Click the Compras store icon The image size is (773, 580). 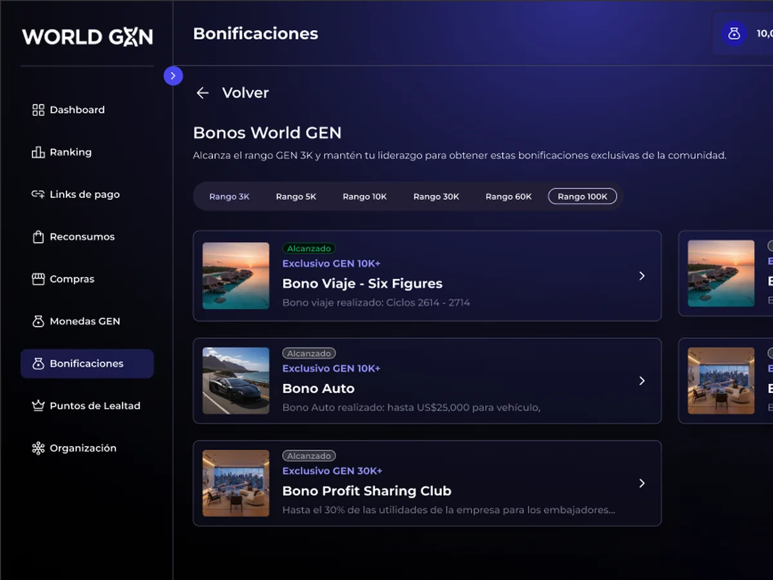point(38,279)
